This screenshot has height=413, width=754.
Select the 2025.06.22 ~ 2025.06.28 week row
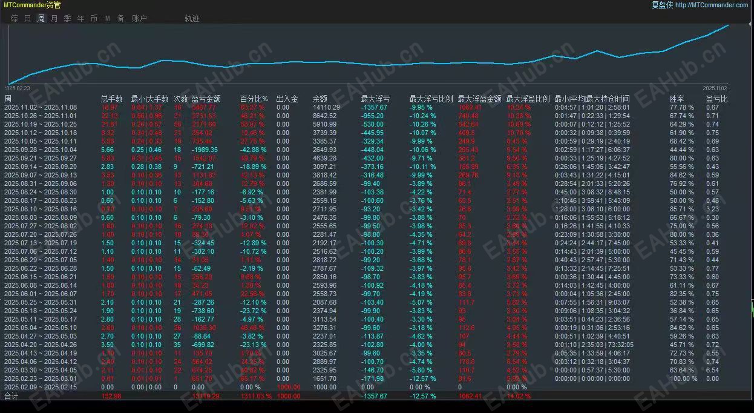coord(377,268)
